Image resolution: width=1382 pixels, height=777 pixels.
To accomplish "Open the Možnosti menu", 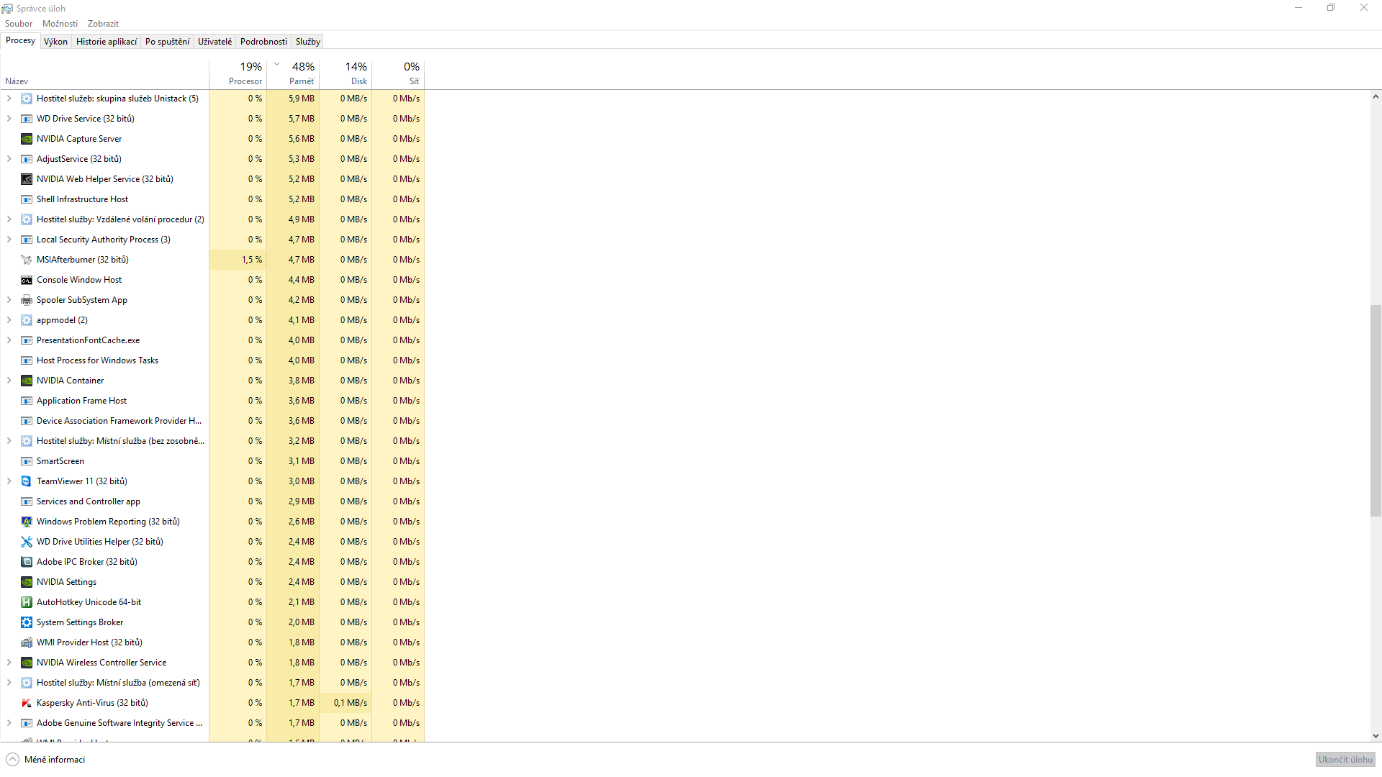I will [60, 24].
